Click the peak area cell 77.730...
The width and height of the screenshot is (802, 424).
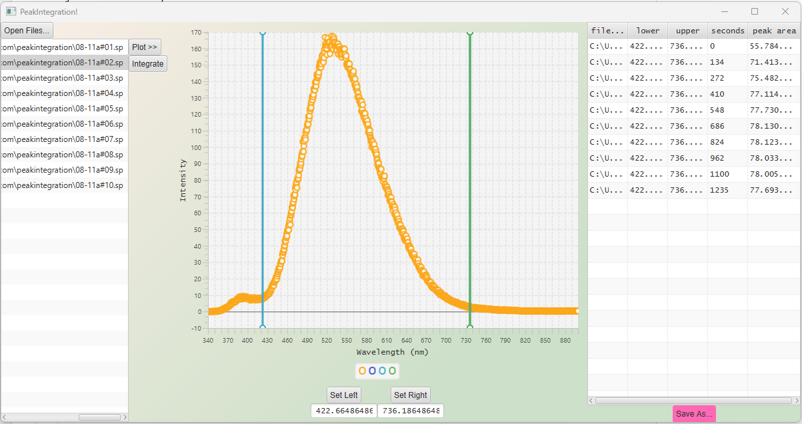click(774, 110)
